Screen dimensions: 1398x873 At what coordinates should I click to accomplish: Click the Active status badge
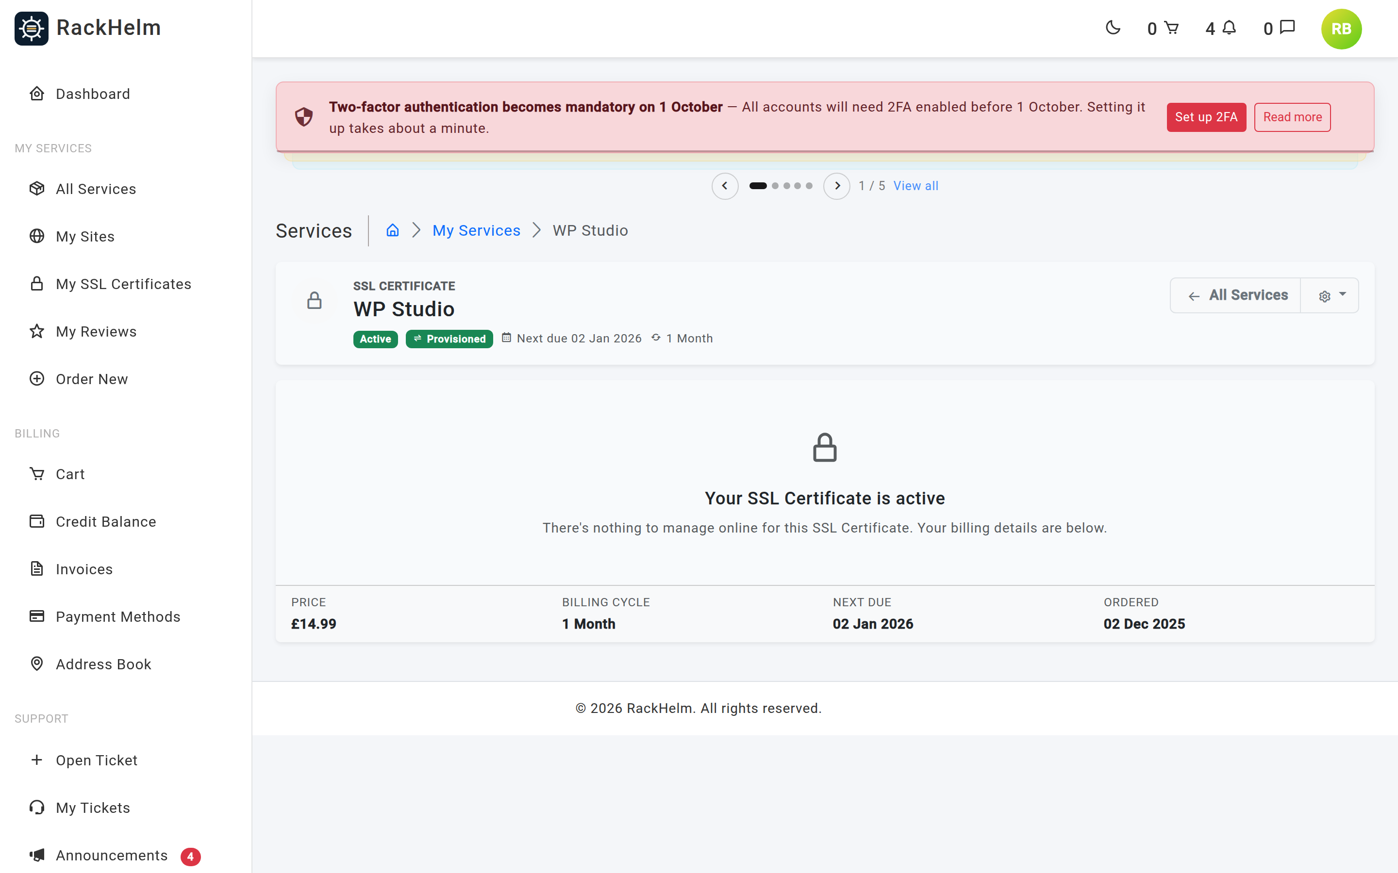coord(376,339)
